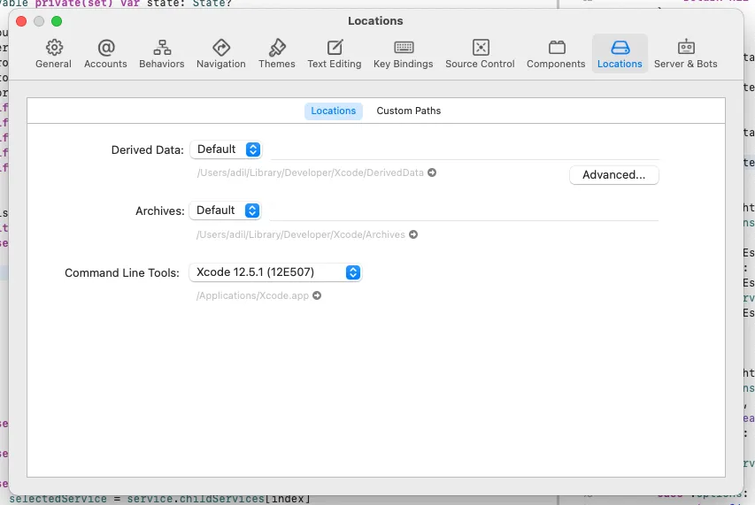Open the Accounts preferences pane
755x505 pixels.
point(105,54)
